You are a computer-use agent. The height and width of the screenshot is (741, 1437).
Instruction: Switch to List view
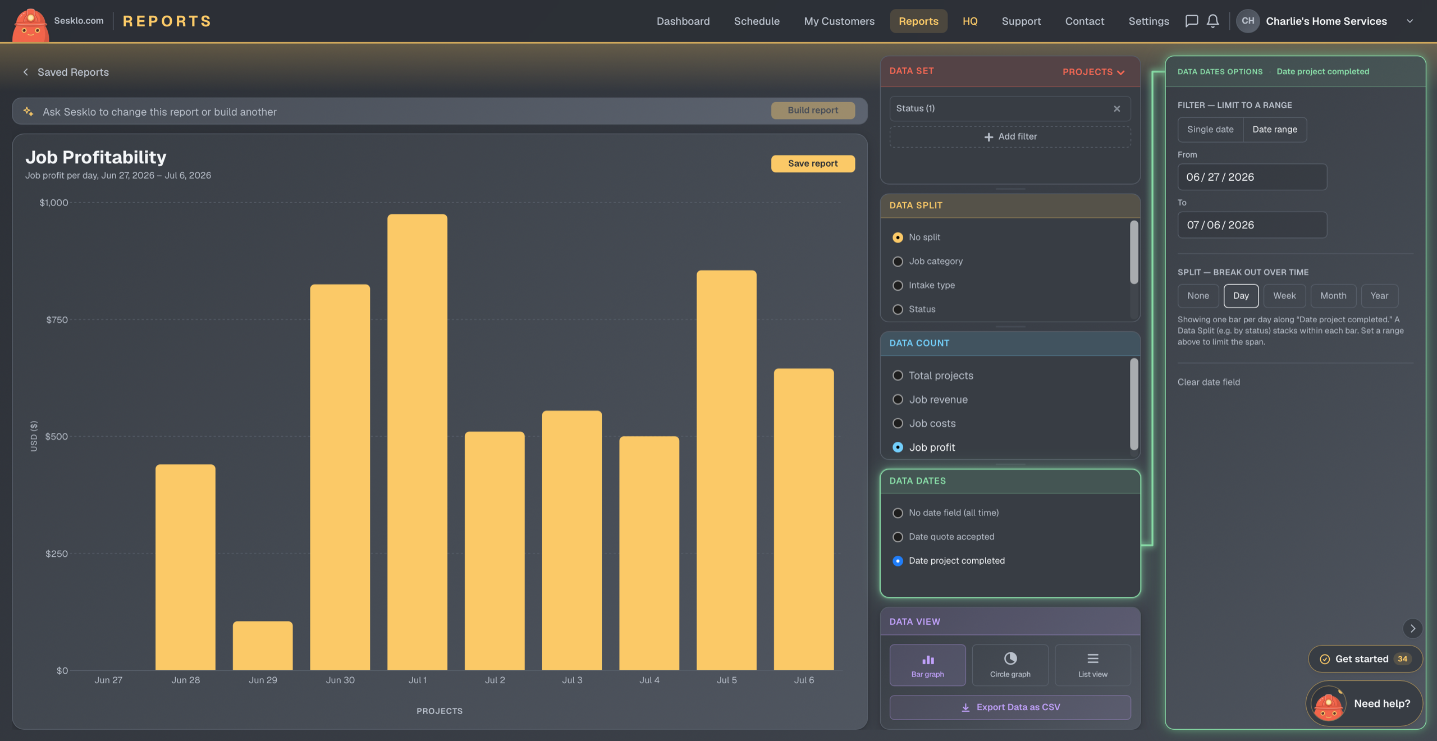click(x=1092, y=665)
